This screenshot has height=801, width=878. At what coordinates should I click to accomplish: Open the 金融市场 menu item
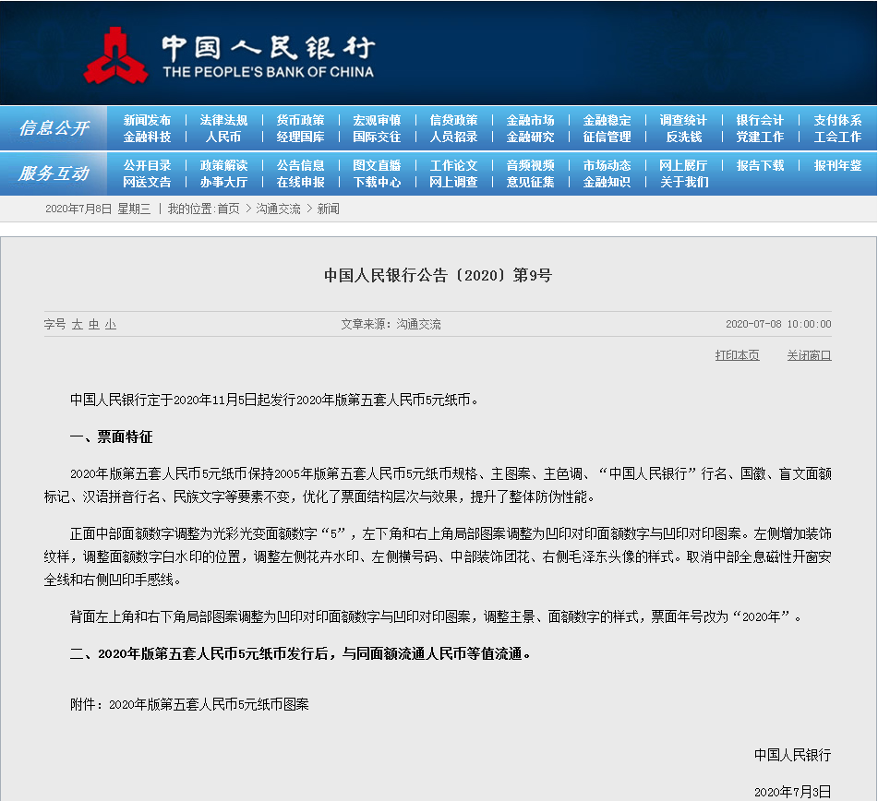530,120
